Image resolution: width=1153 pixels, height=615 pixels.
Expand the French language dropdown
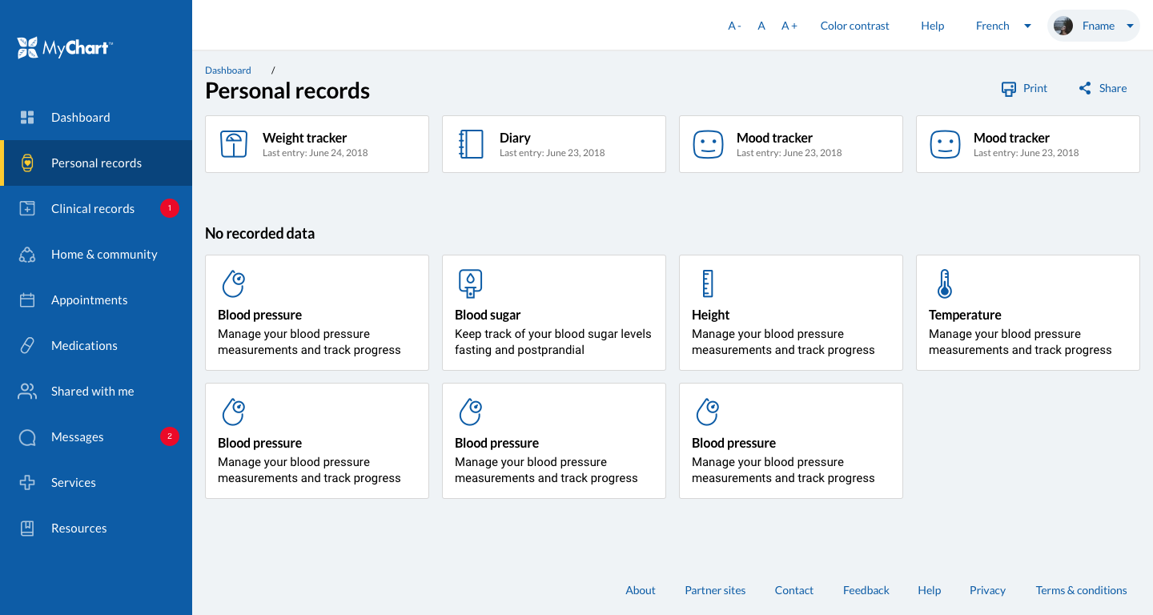[x=1002, y=25]
